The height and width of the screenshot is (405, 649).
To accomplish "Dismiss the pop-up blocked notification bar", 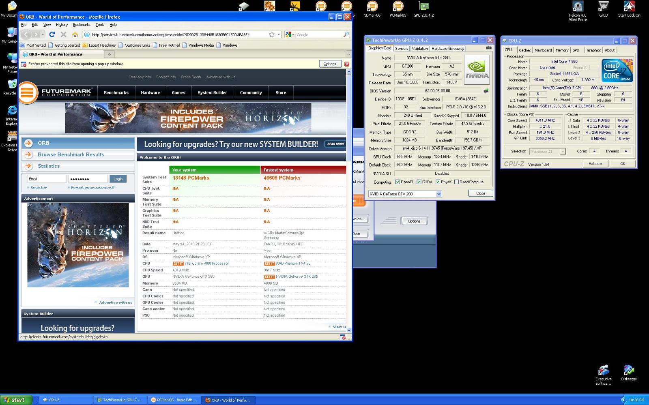I will (347, 64).
